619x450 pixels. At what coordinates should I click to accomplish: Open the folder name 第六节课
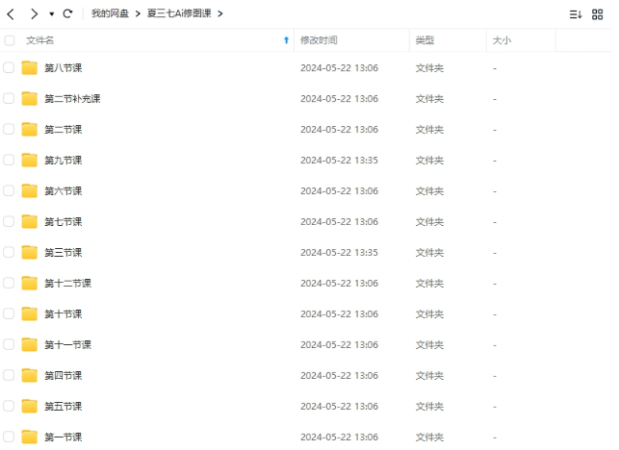click(x=64, y=191)
